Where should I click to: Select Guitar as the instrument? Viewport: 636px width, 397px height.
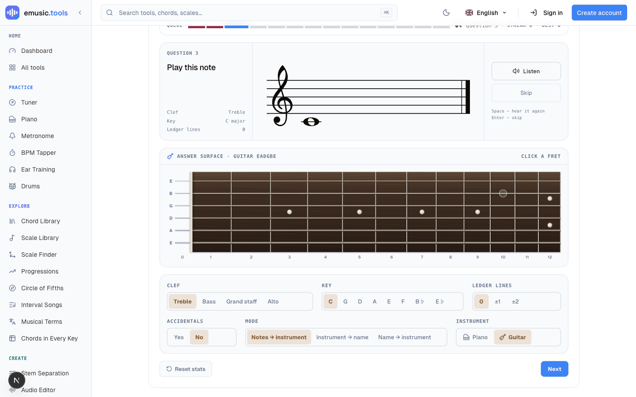click(x=513, y=337)
